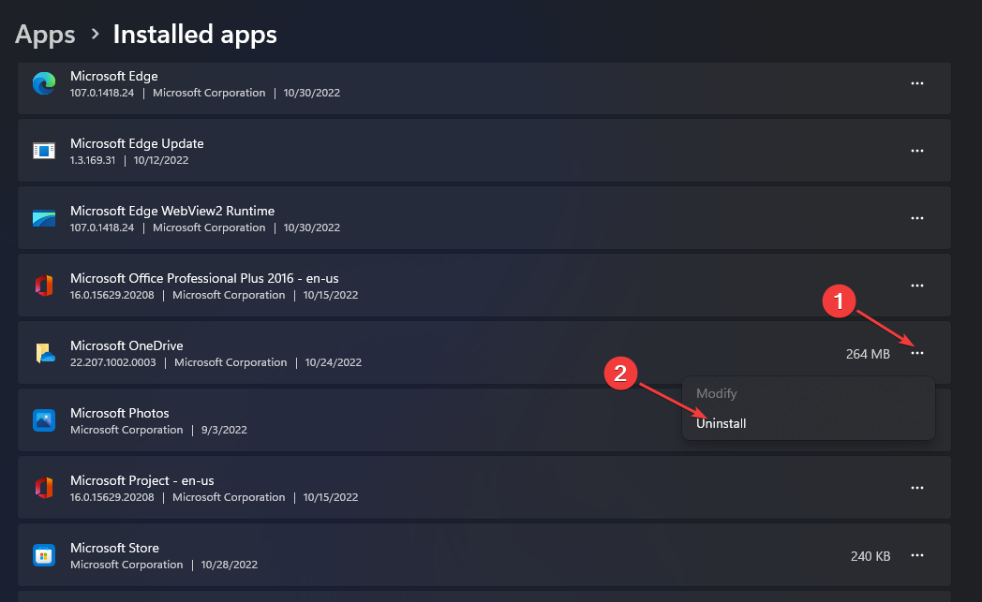Viewport: 982px width, 602px height.
Task: Click Microsoft Project version 16.0.15629.20208
Action: [112, 497]
